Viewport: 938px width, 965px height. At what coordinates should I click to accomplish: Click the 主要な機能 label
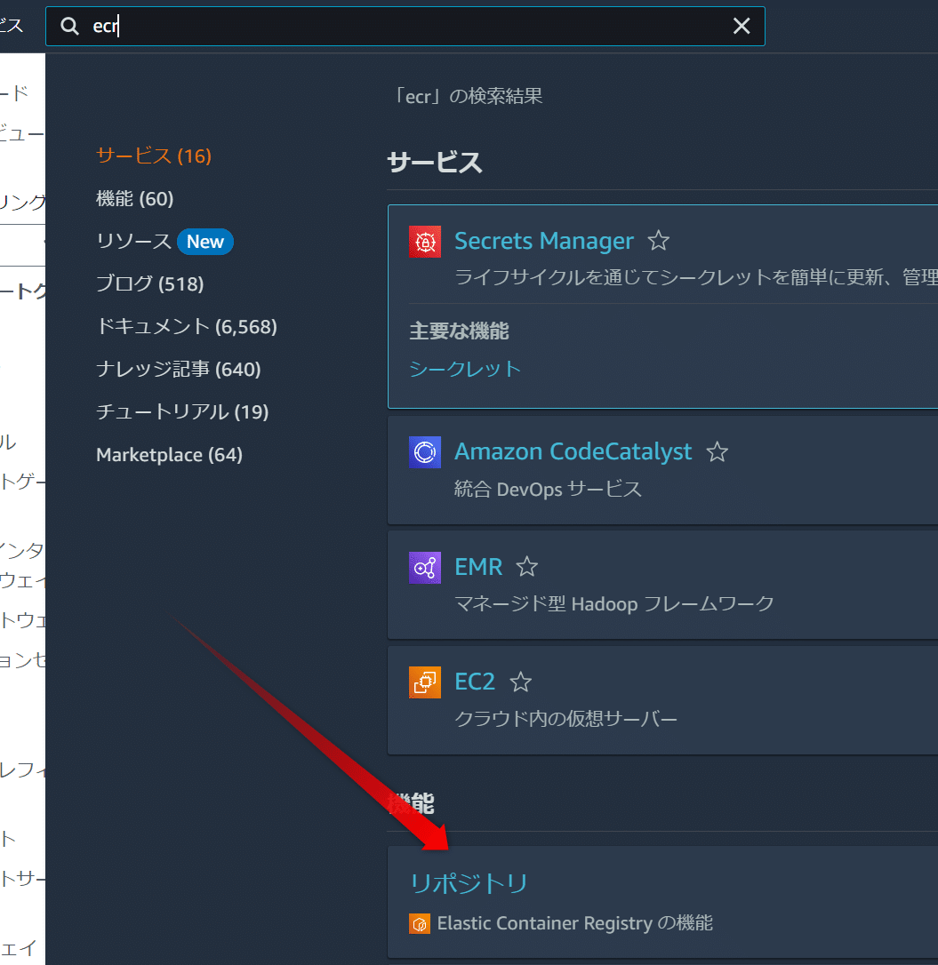[x=459, y=331]
